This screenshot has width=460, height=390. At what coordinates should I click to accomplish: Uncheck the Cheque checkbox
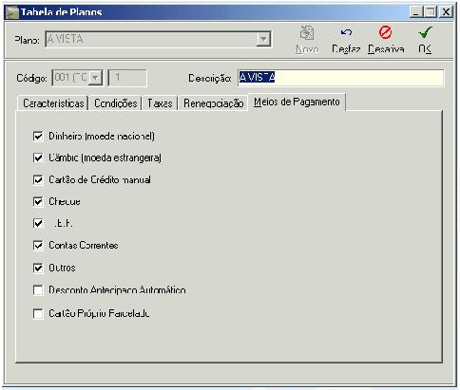(38, 201)
